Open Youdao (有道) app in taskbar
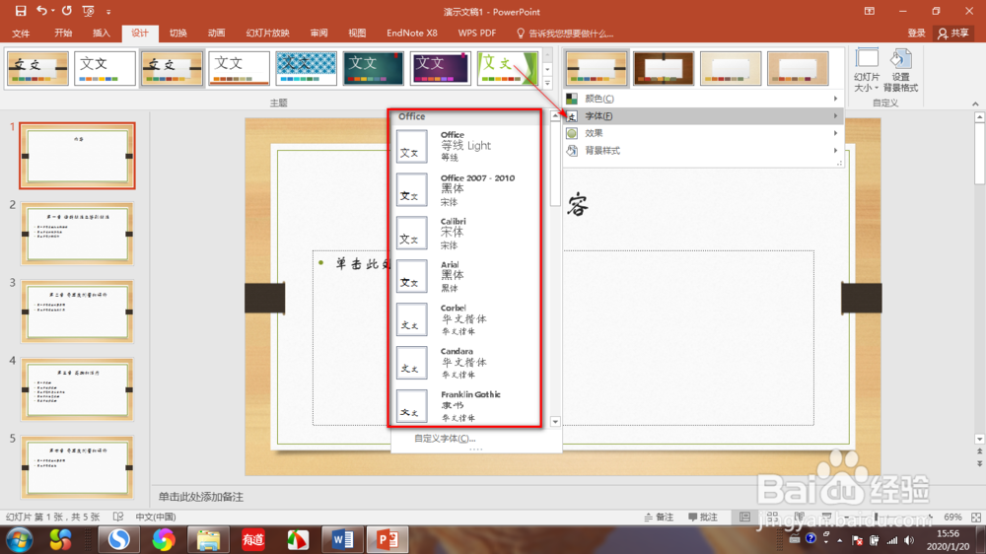986x554 pixels. pyautogui.click(x=252, y=539)
